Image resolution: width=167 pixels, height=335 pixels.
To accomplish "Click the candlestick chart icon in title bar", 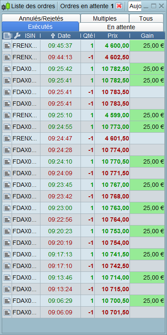I will click(x=6, y=6).
